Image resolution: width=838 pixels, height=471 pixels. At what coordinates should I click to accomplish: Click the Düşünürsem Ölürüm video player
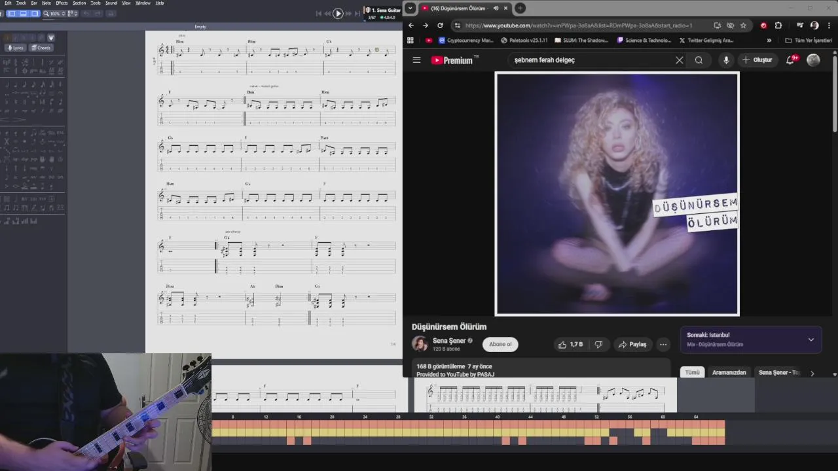point(617,194)
